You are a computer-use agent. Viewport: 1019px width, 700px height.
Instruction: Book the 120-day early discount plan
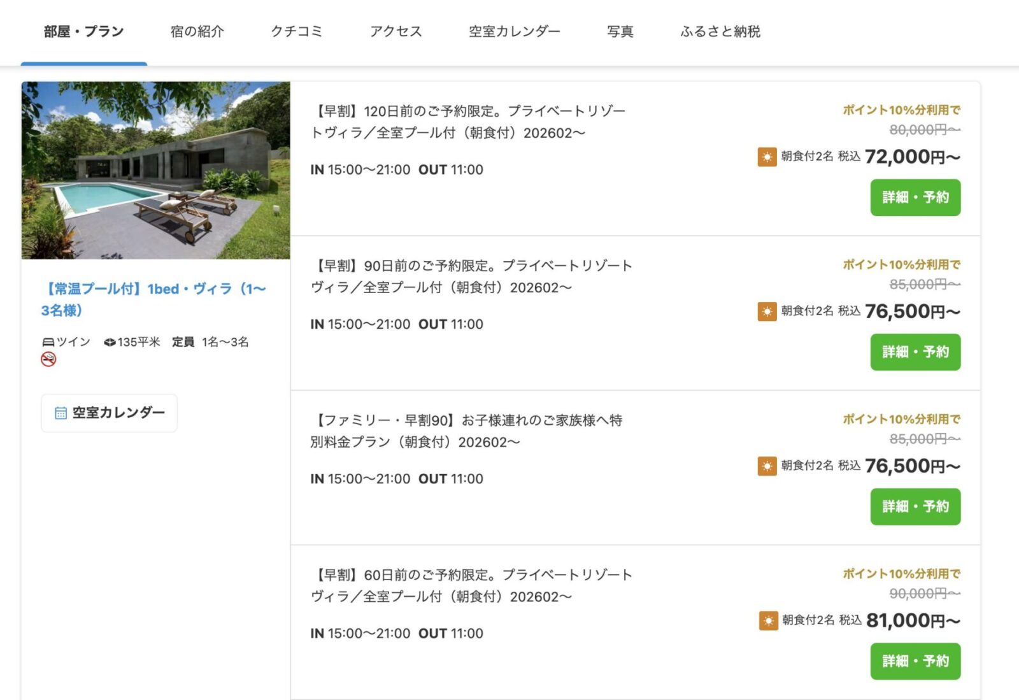click(x=915, y=197)
